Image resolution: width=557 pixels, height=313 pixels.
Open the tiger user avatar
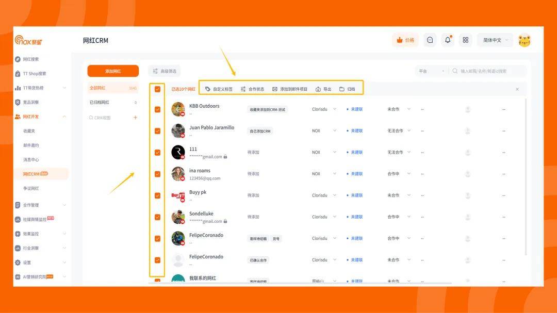[x=524, y=40]
